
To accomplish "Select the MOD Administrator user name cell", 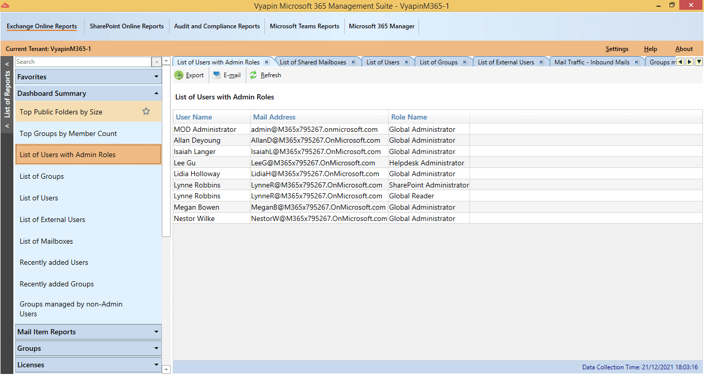I will tap(212, 129).
